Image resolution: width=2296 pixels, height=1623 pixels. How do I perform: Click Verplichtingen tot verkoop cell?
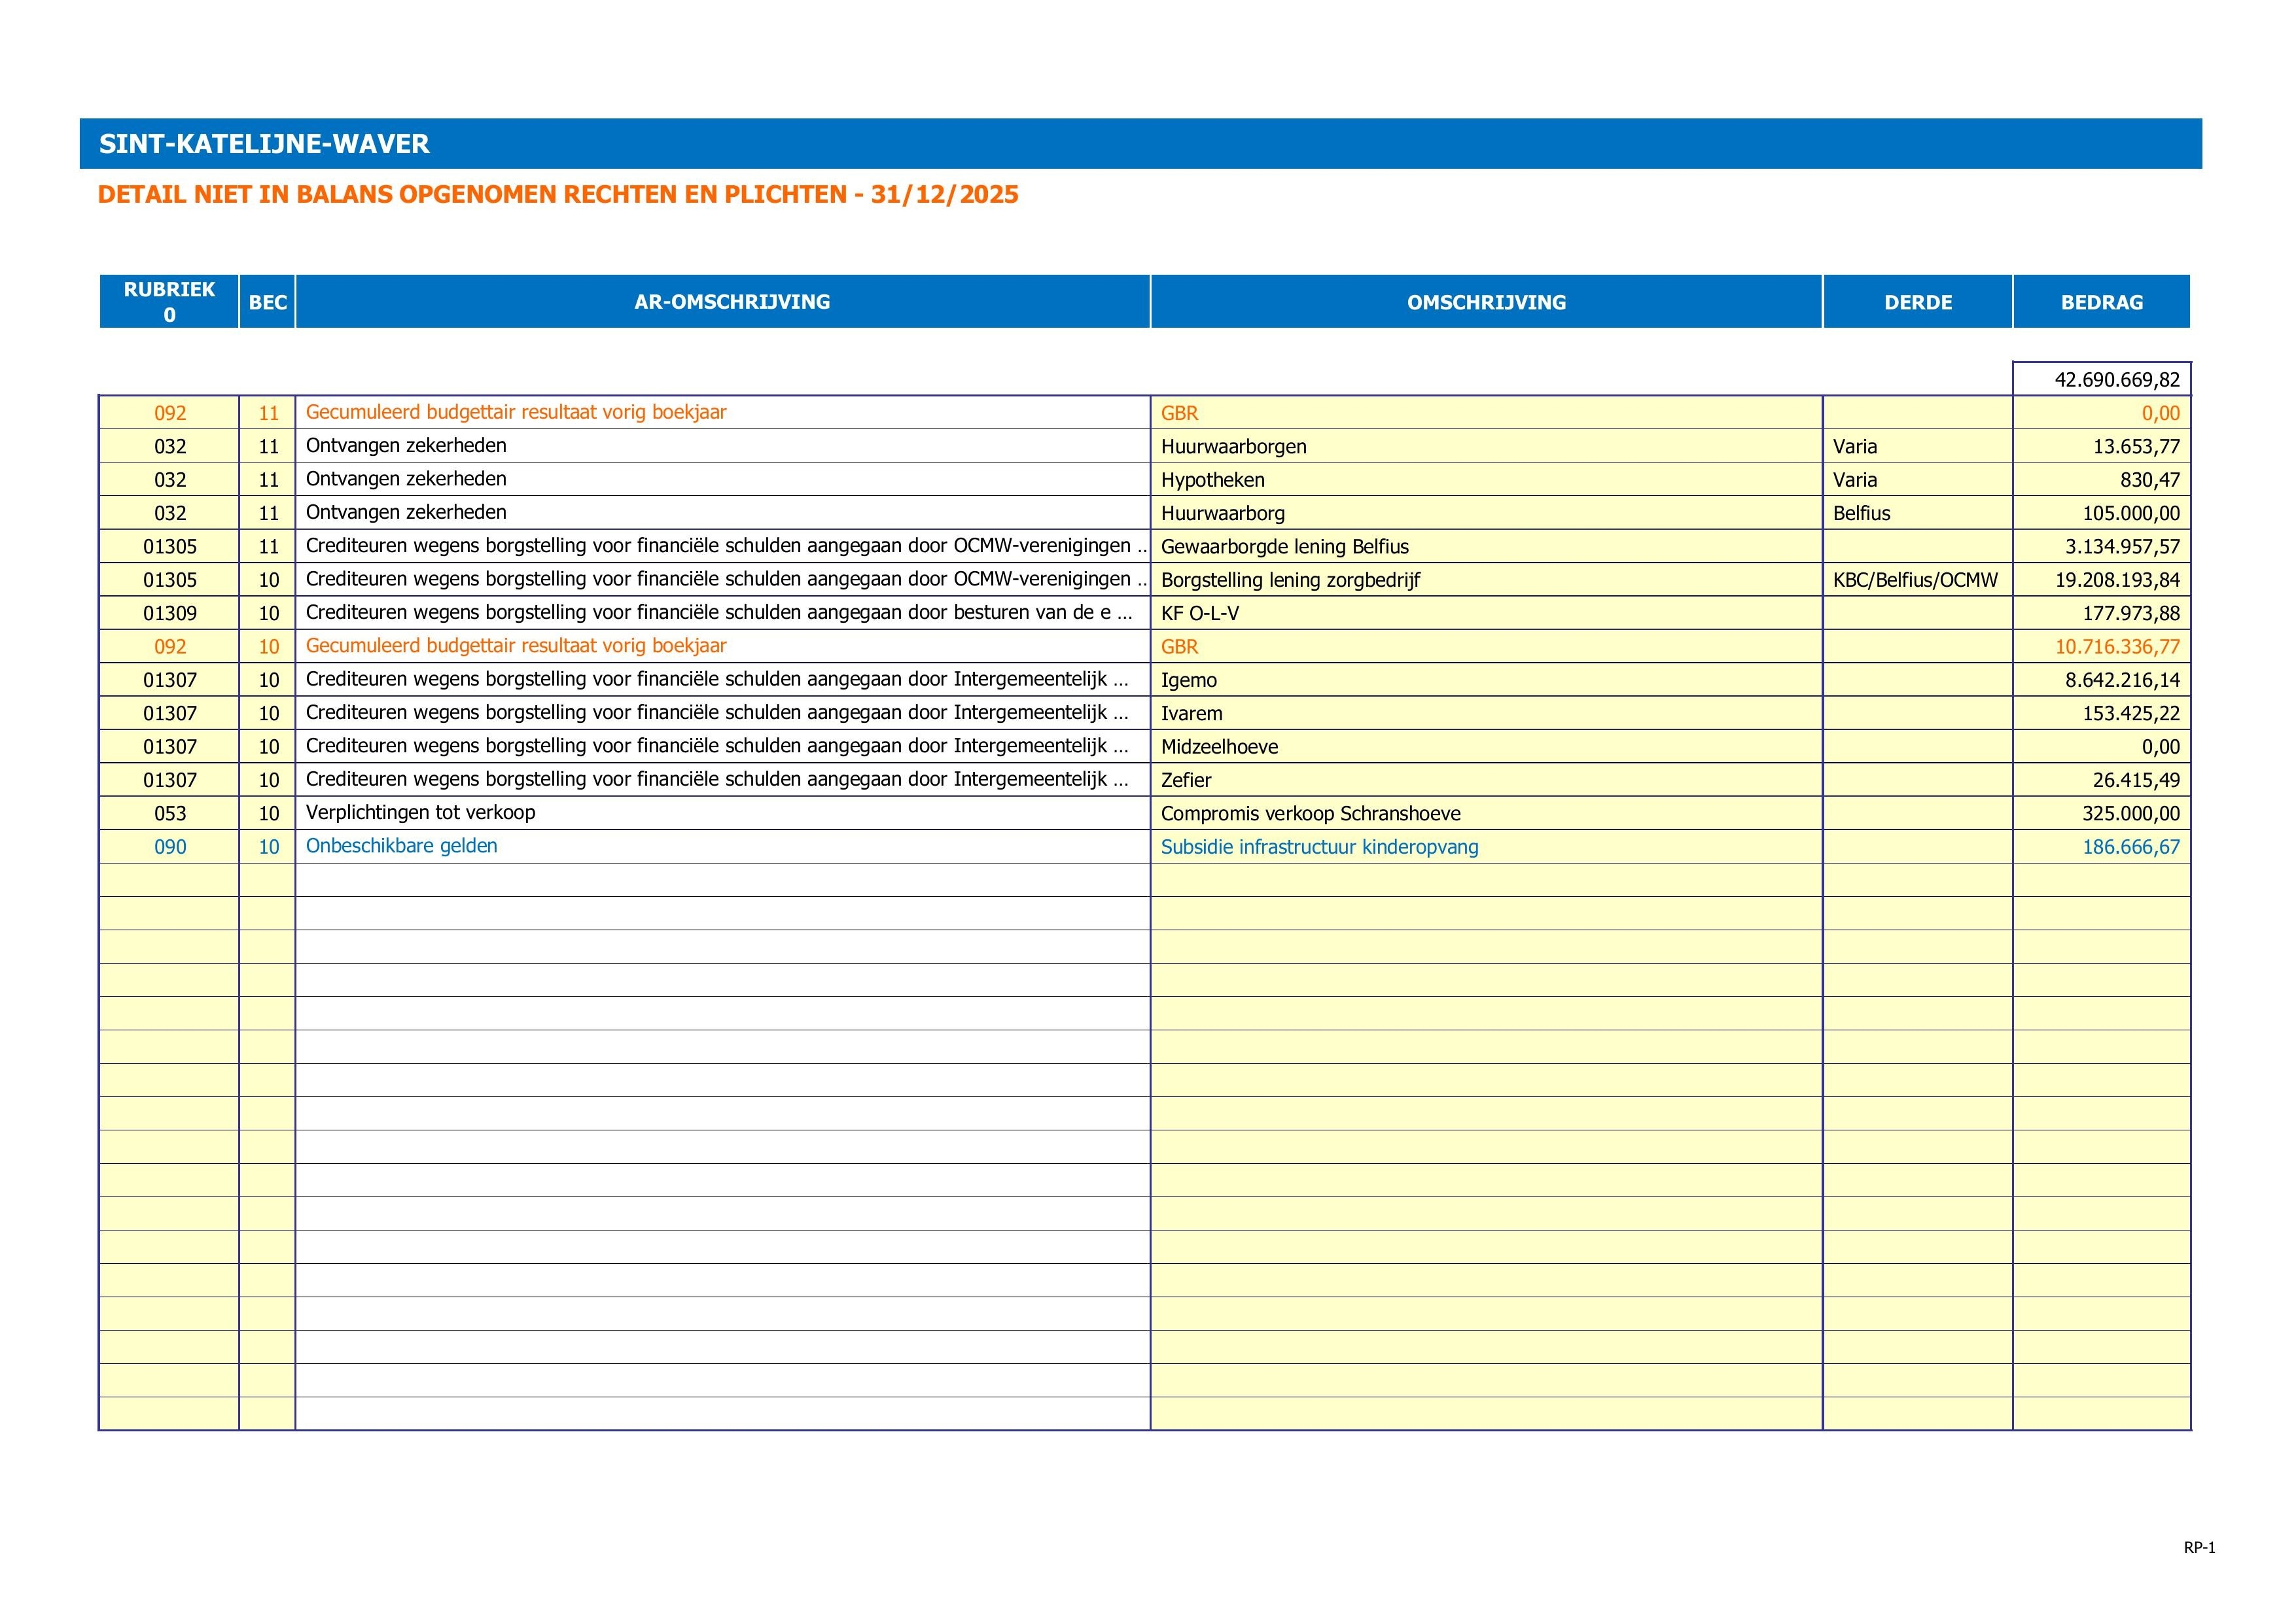723,813
